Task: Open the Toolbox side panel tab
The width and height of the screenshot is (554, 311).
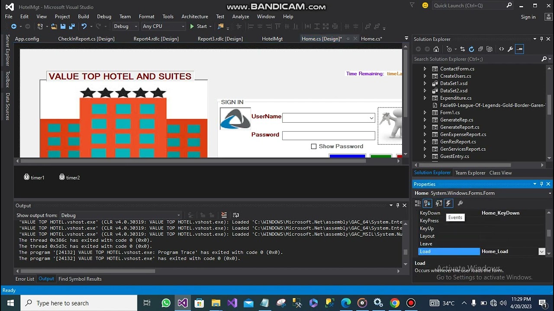Action: pyautogui.click(x=7, y=79)
